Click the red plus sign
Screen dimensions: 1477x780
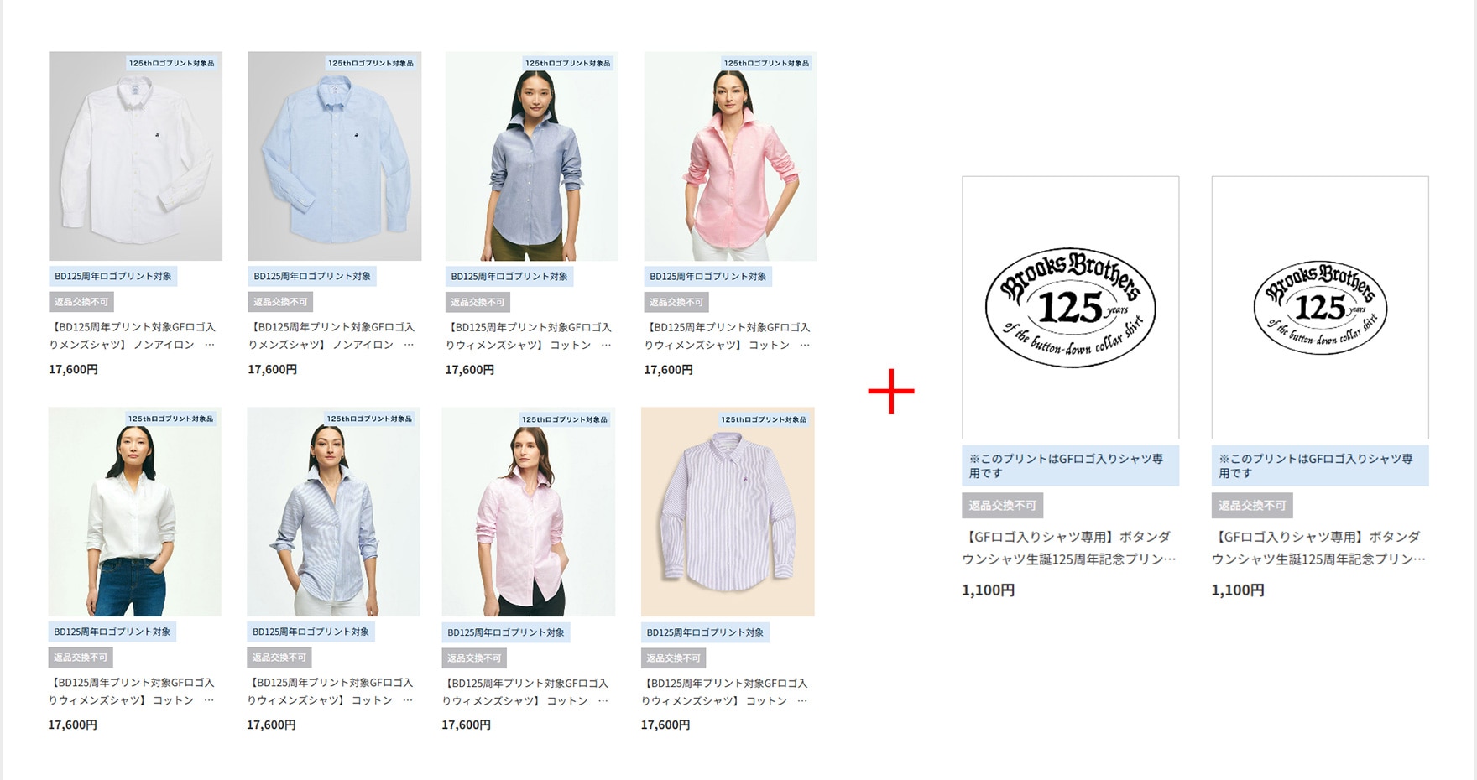coord(891,391)
